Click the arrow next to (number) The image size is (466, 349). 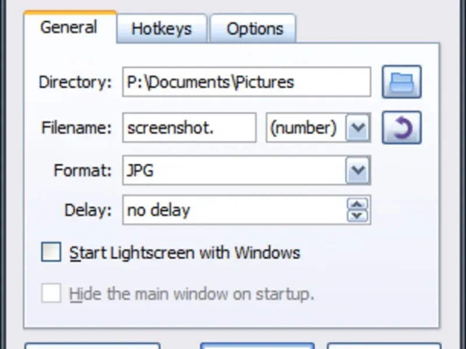[x=358, y=127]
